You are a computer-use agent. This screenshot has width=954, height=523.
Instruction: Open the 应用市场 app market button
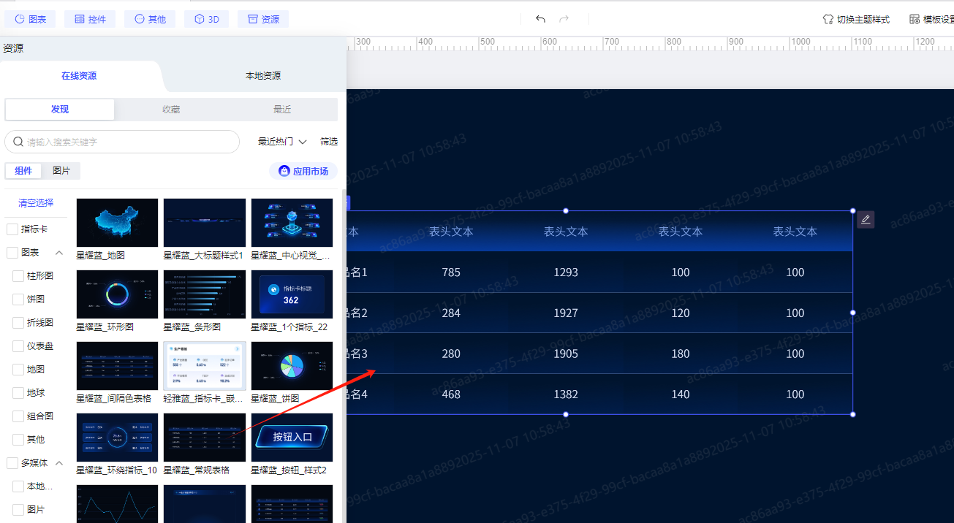click(303, 171)
